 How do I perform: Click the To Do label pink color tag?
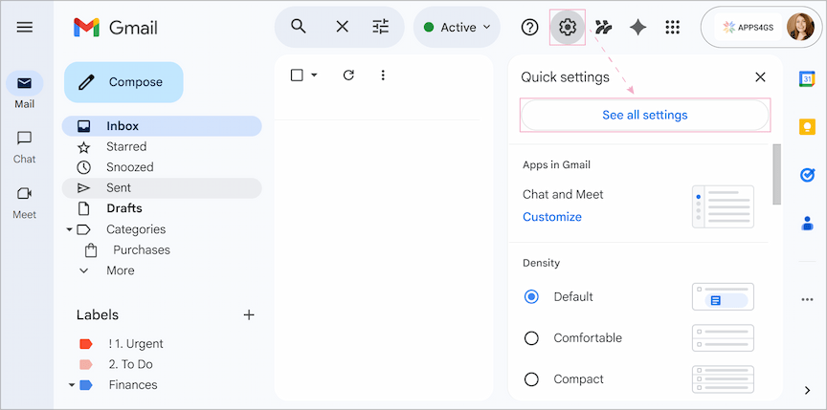tap(86, 365)
